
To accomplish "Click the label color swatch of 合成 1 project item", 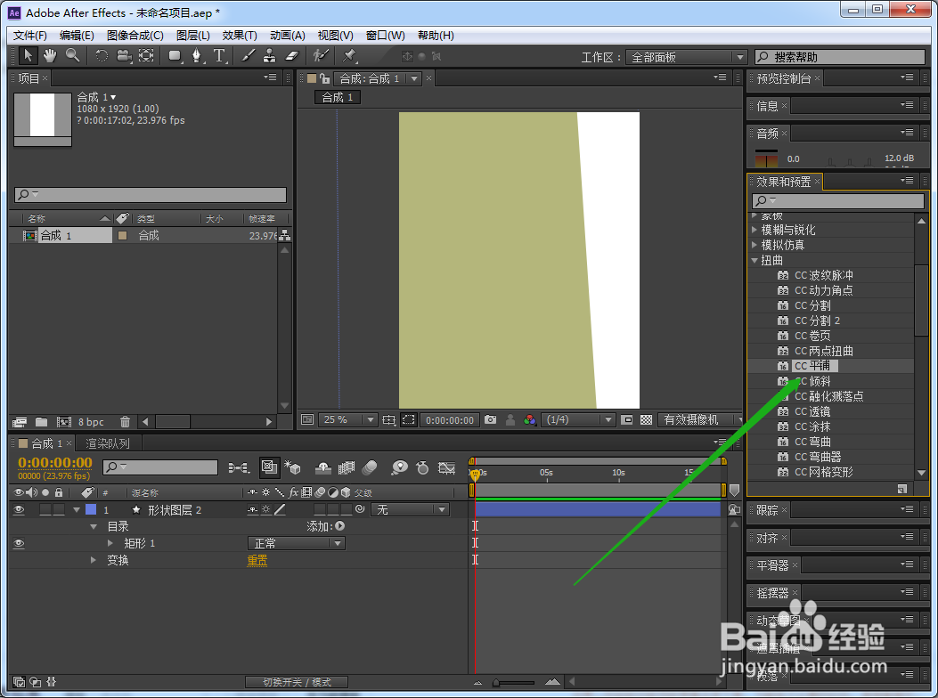I will [123, 236].
